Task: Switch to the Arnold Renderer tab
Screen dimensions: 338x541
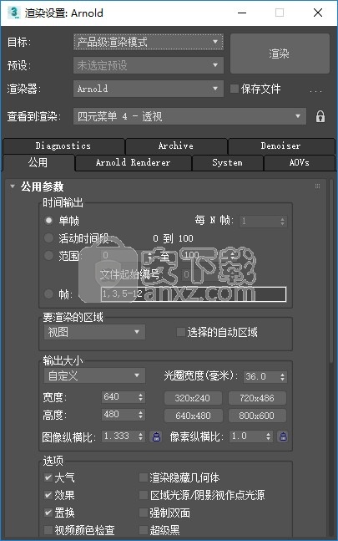Action: 133,162
